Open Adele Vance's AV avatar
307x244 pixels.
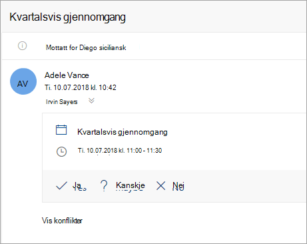pos(23,81)
